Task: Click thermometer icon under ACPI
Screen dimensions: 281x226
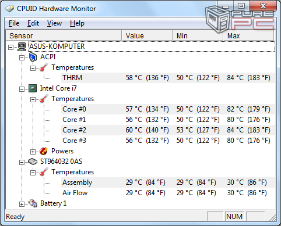Action: (44, 67)
